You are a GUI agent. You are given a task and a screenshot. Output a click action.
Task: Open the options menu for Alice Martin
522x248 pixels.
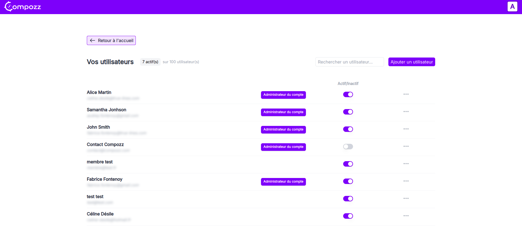(x=406, y=94)
